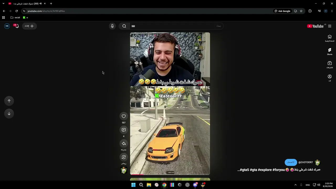The image size is (336, 189).
Task: Seek using the red video progress bar
Action: tap(170, 174)
